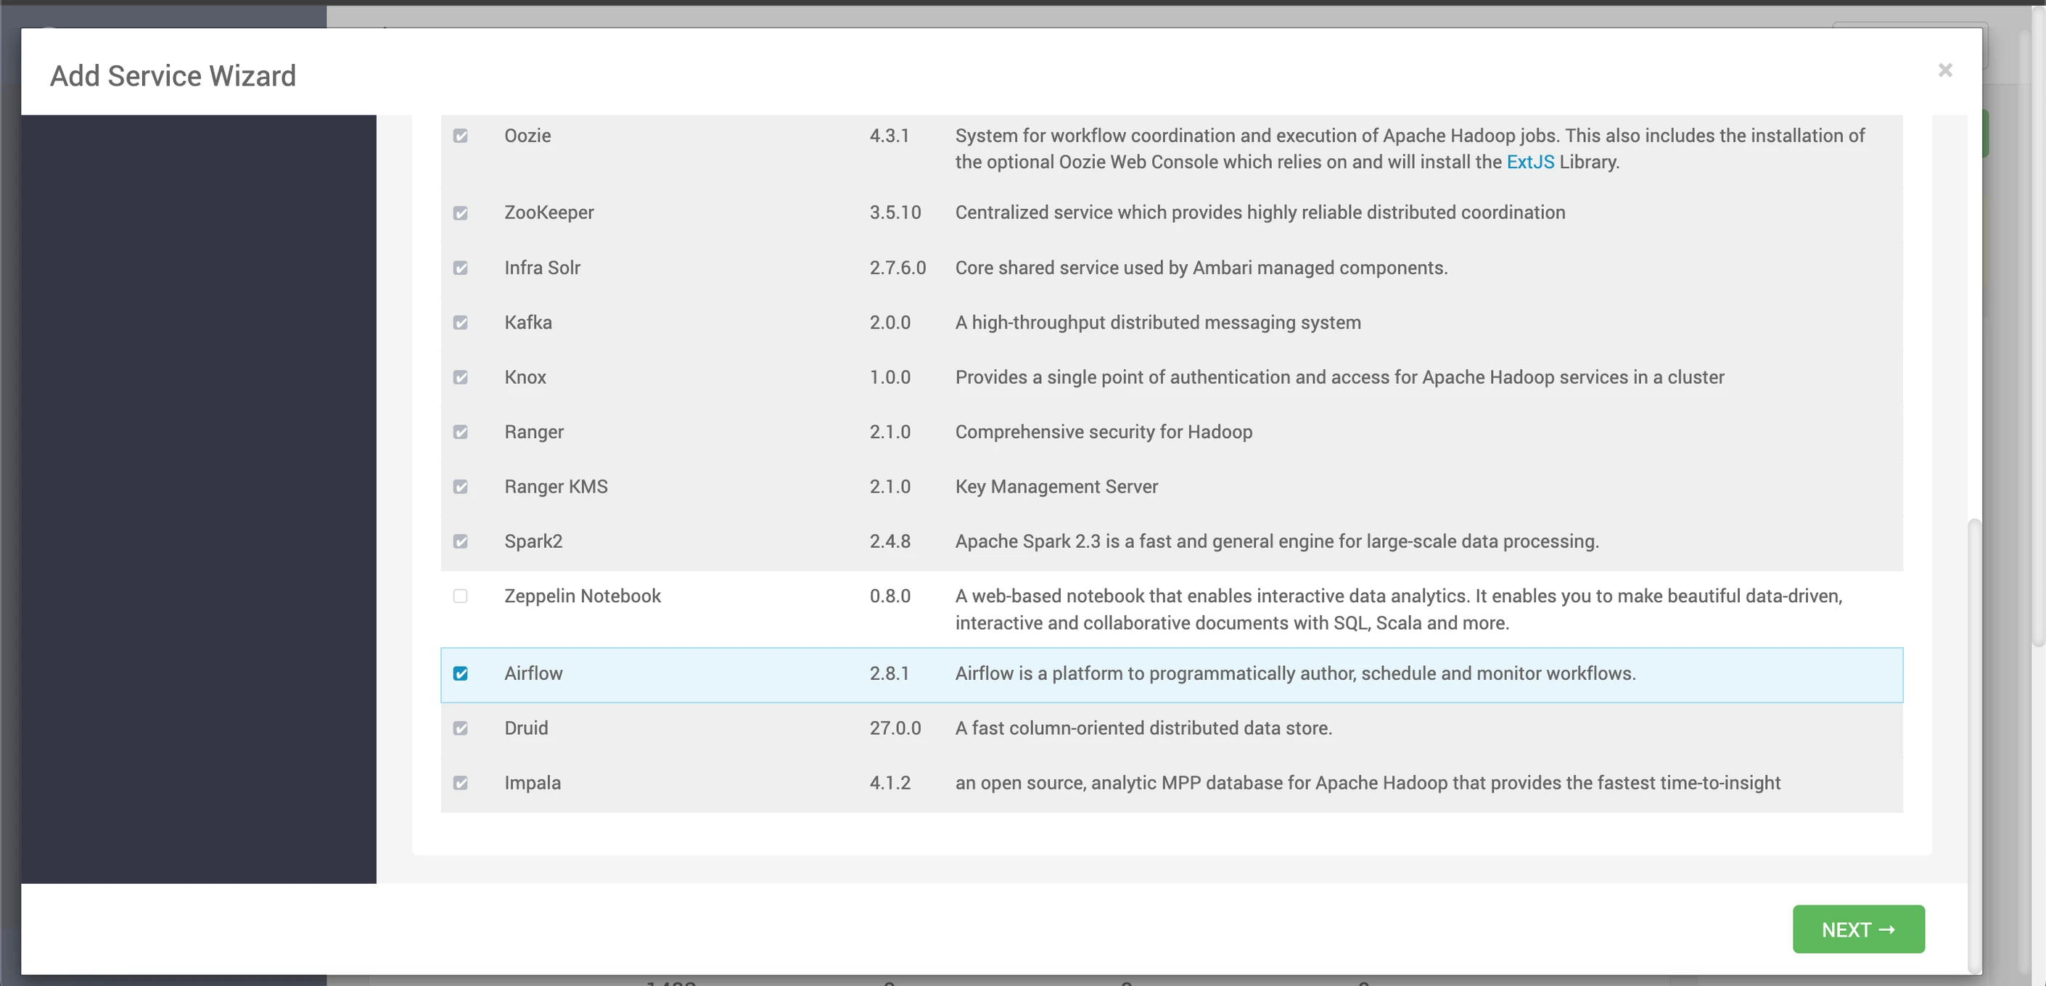Toggle the Ranger KMS service checkbox
Screen dimensions: 2046x986
(x=461, y=487)
